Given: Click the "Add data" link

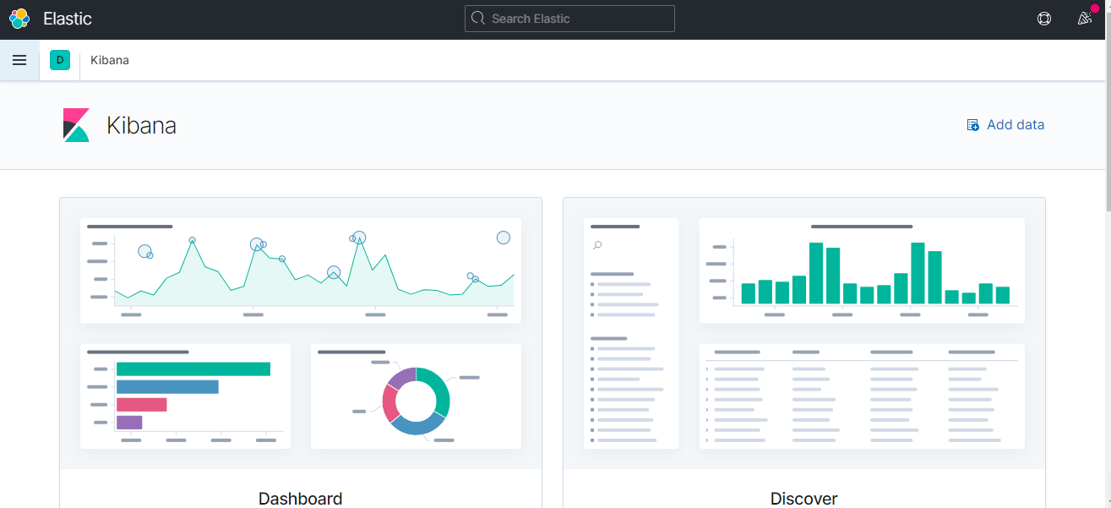Looking at the screenshot, I should tap(1016, 124).
